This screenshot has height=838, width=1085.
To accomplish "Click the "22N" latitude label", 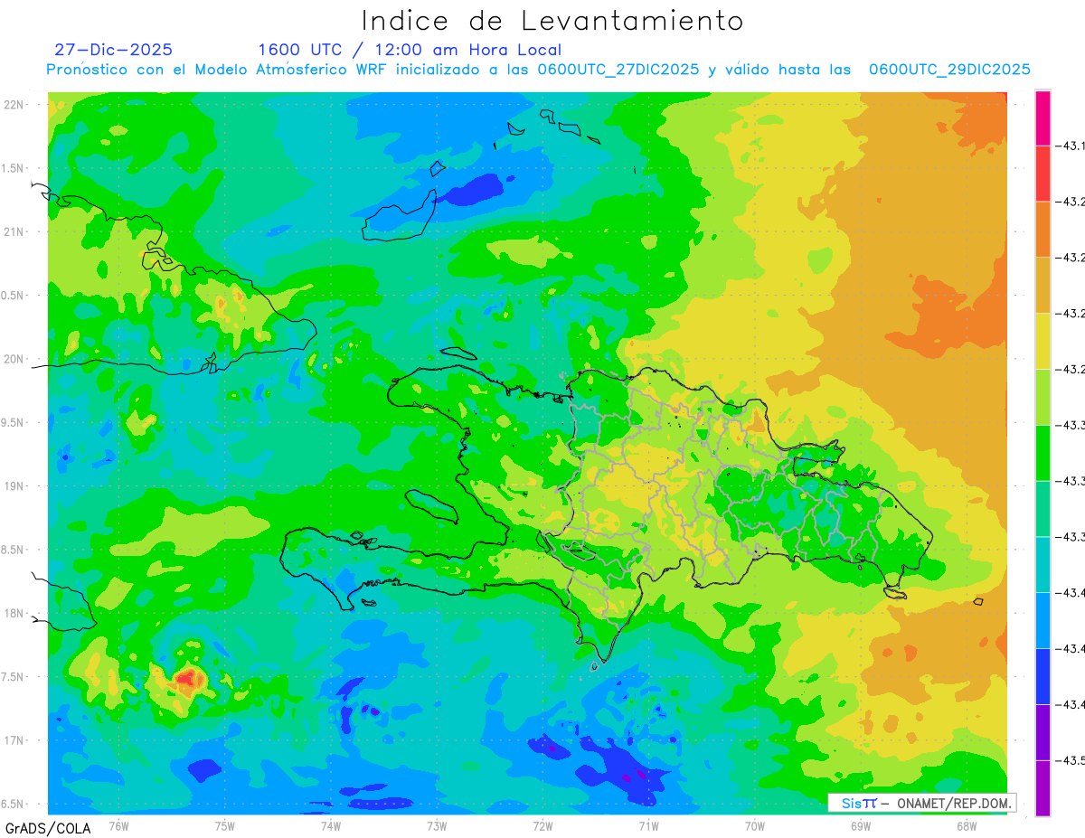I will (14, 104).
